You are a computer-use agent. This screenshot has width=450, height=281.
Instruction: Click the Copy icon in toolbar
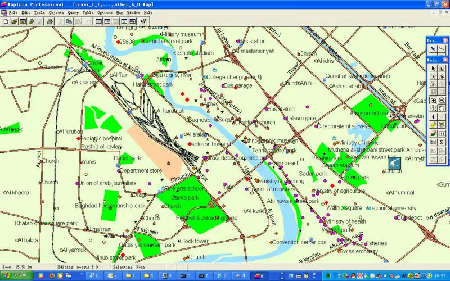(x=69, y=21)
